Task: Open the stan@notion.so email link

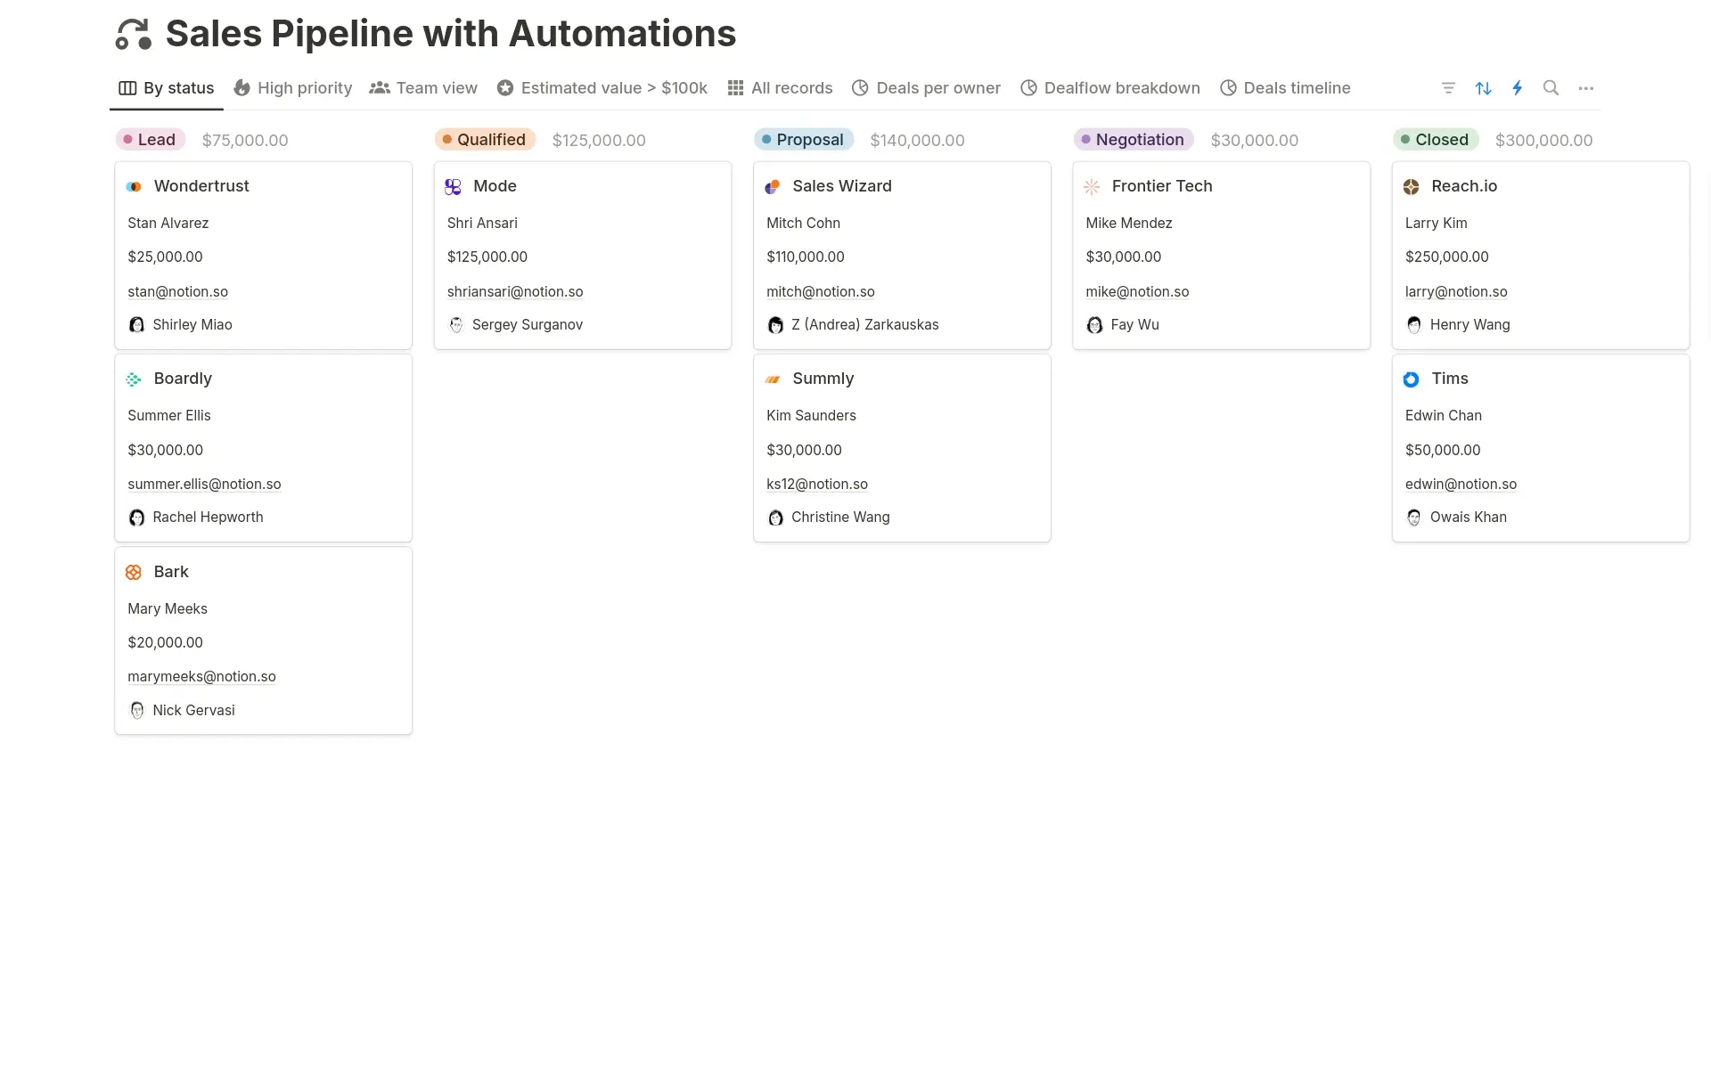Action: (x=177, y=291)
